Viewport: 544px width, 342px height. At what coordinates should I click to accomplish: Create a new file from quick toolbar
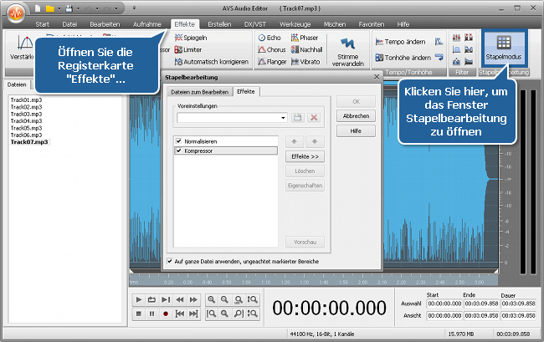38,8
